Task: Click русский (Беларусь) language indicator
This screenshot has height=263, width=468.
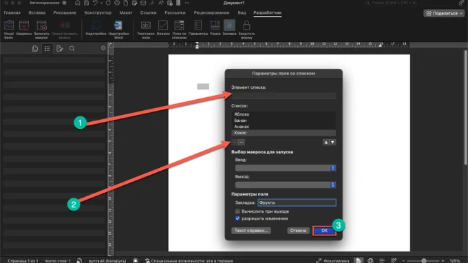Action: coord(107,261)
